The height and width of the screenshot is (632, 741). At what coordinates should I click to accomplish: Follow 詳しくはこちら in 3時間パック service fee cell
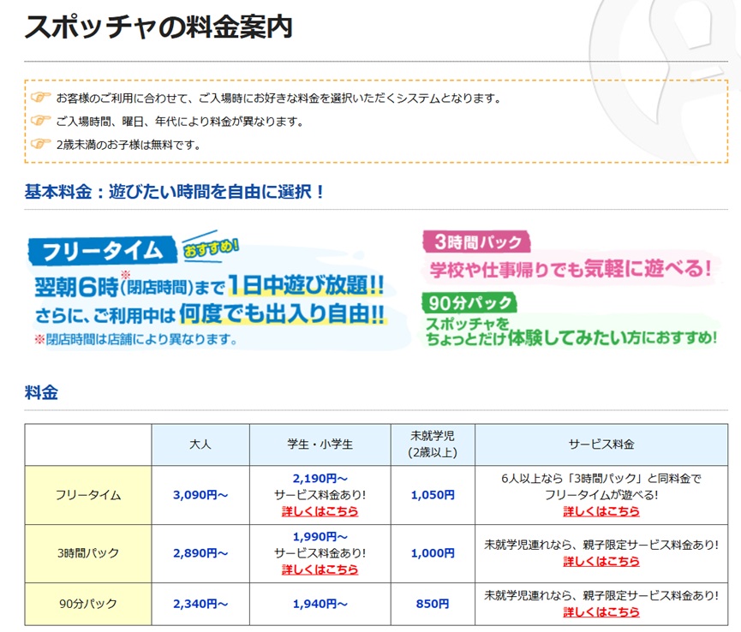pyautogui.click(x=601, y=562)
